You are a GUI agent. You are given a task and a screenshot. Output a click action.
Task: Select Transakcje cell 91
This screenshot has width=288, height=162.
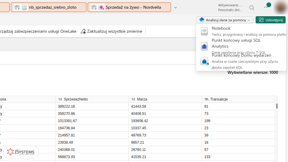coord(238,106)
